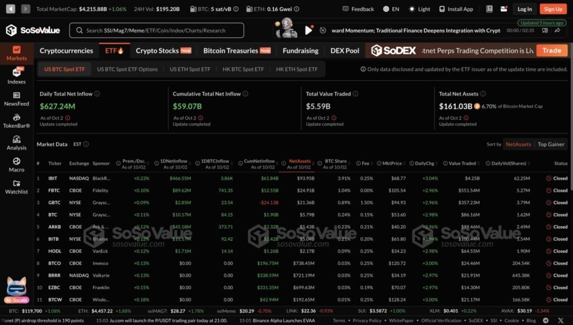
Task: Share the audio briefing
Action: pos(557,31)
